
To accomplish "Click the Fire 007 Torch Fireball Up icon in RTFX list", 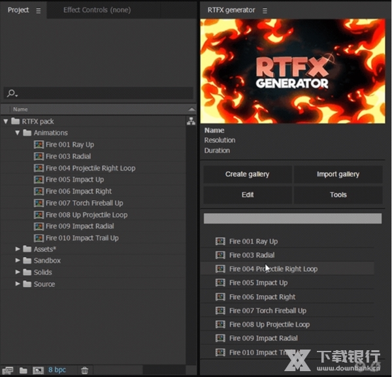I will 220,310.
